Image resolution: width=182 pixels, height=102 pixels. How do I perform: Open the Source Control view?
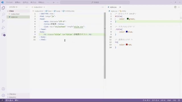pos(3,21)
